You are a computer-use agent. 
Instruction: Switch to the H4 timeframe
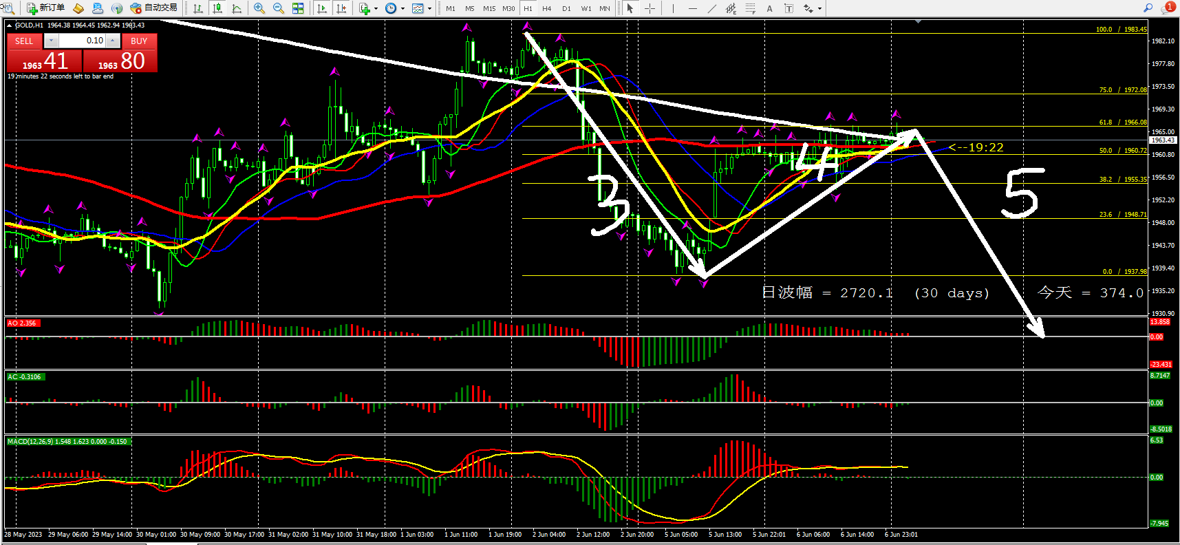pyautogui.click(x=547, y=8)
